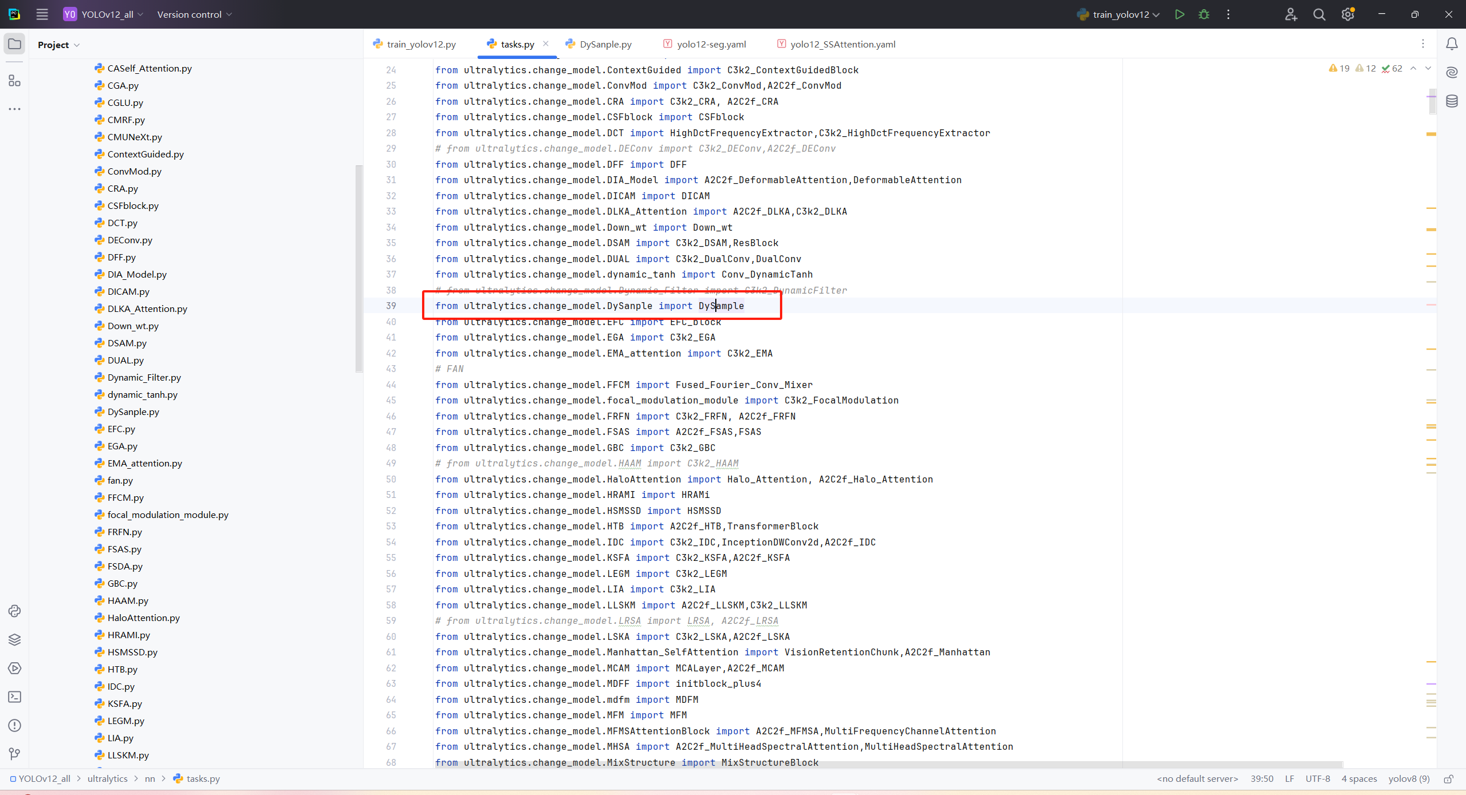
Task: Show the Notifications bell panel
Action: tap(1452, 44)
